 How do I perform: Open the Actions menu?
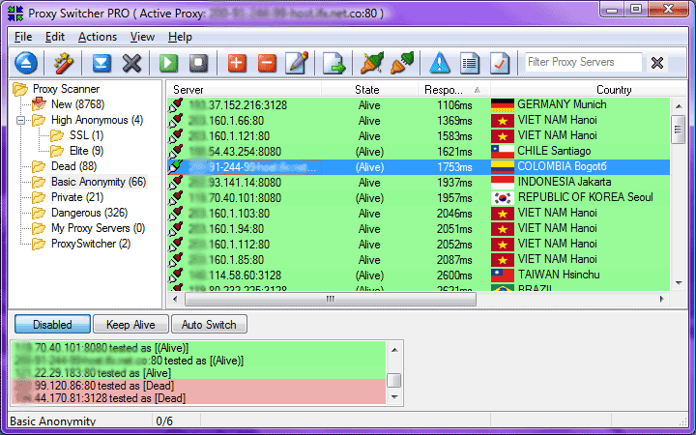(98, 37)
